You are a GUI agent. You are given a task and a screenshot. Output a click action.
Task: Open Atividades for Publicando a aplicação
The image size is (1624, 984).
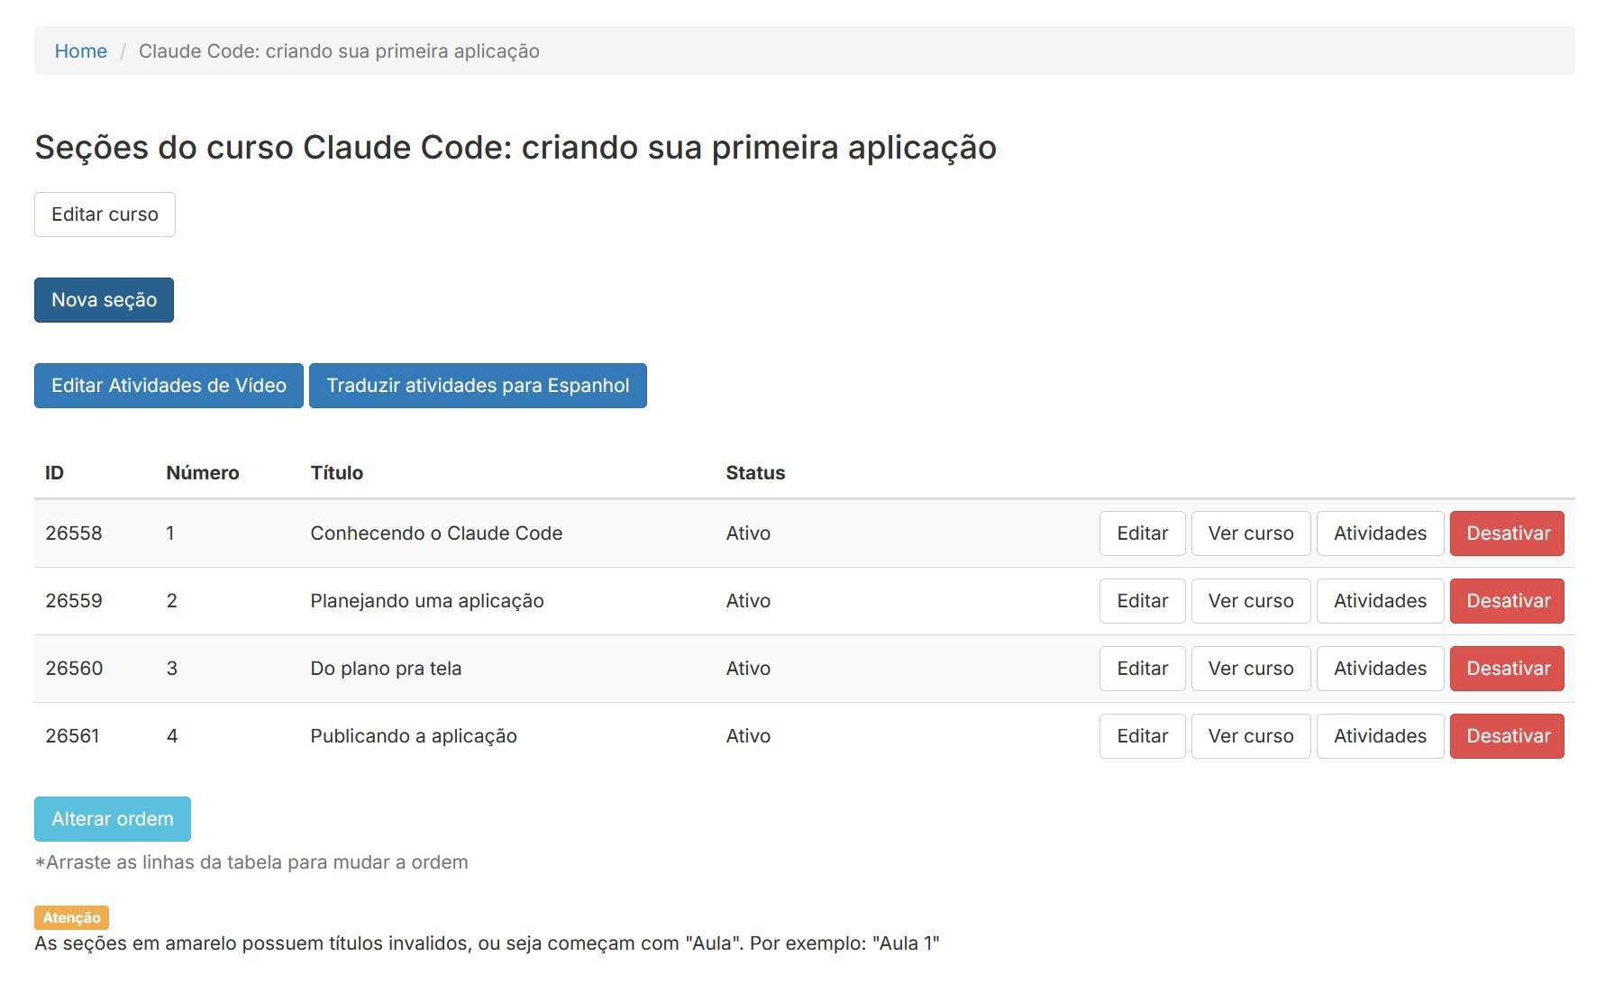pyautogui.click(x=1380, y=736)
